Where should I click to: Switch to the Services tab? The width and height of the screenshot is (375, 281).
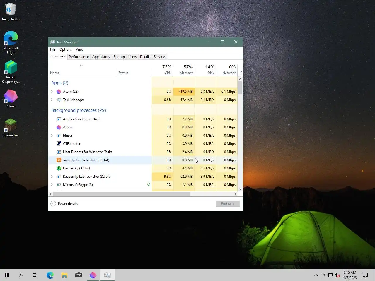(160, 57)
